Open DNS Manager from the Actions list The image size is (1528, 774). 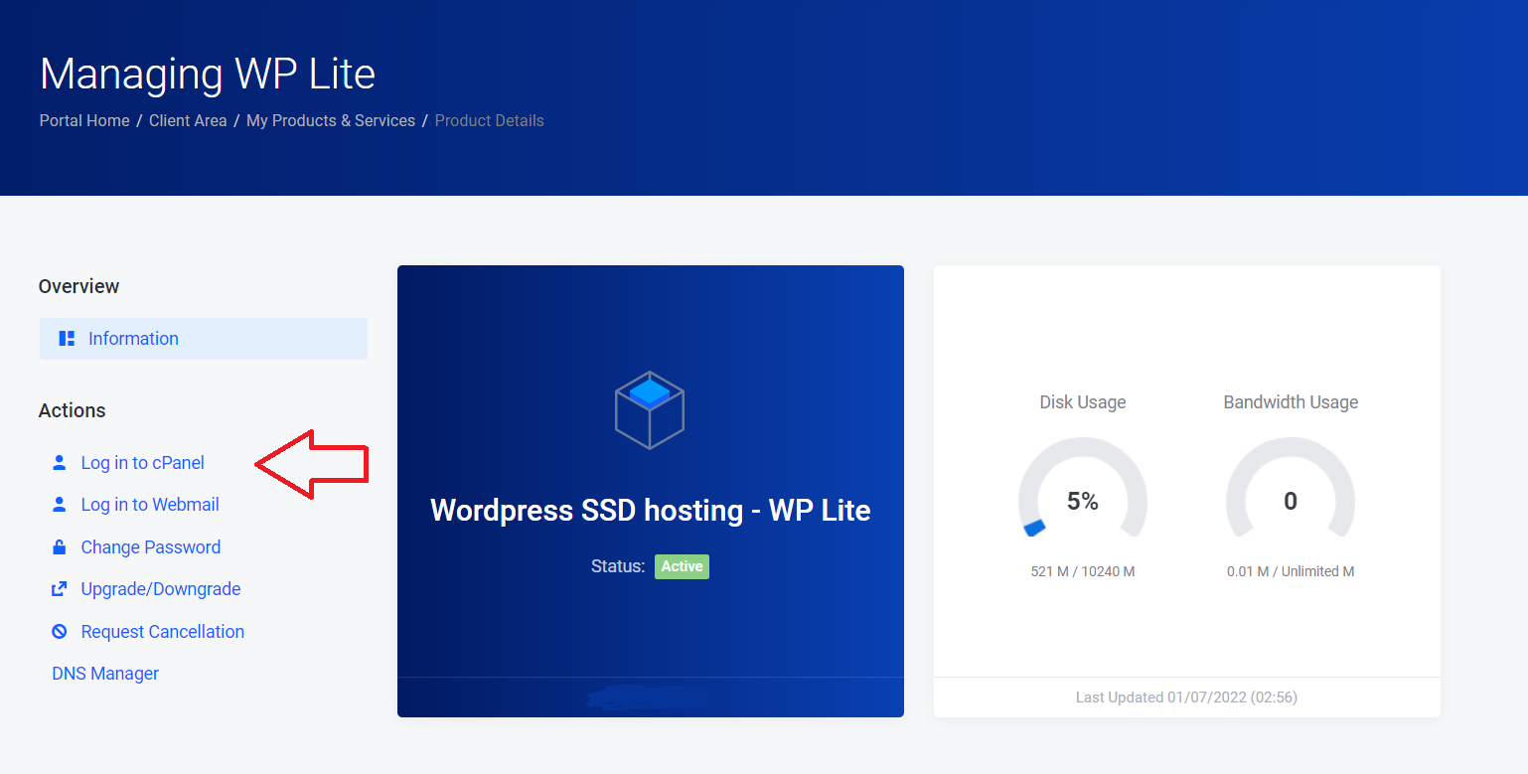[105, 674]
